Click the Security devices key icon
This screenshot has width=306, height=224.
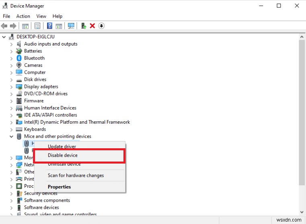click(x=19, y=193)
